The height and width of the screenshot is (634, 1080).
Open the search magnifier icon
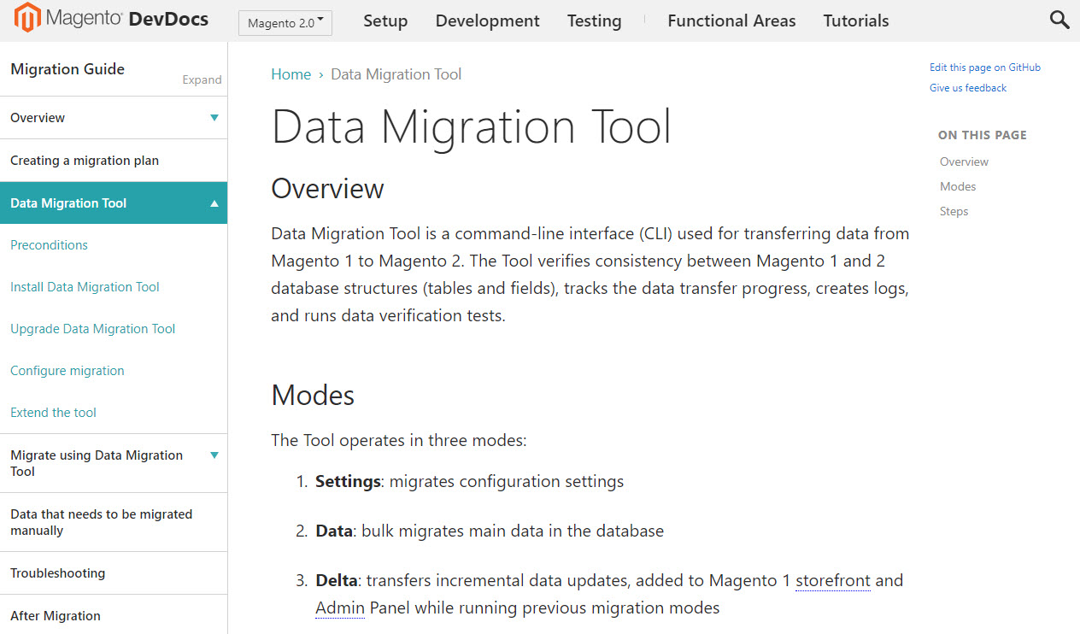(1059, 21)
